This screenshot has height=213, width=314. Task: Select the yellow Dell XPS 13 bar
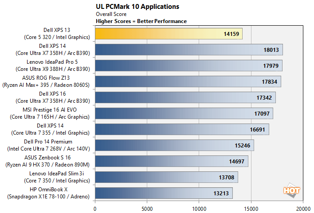(169, 34)
